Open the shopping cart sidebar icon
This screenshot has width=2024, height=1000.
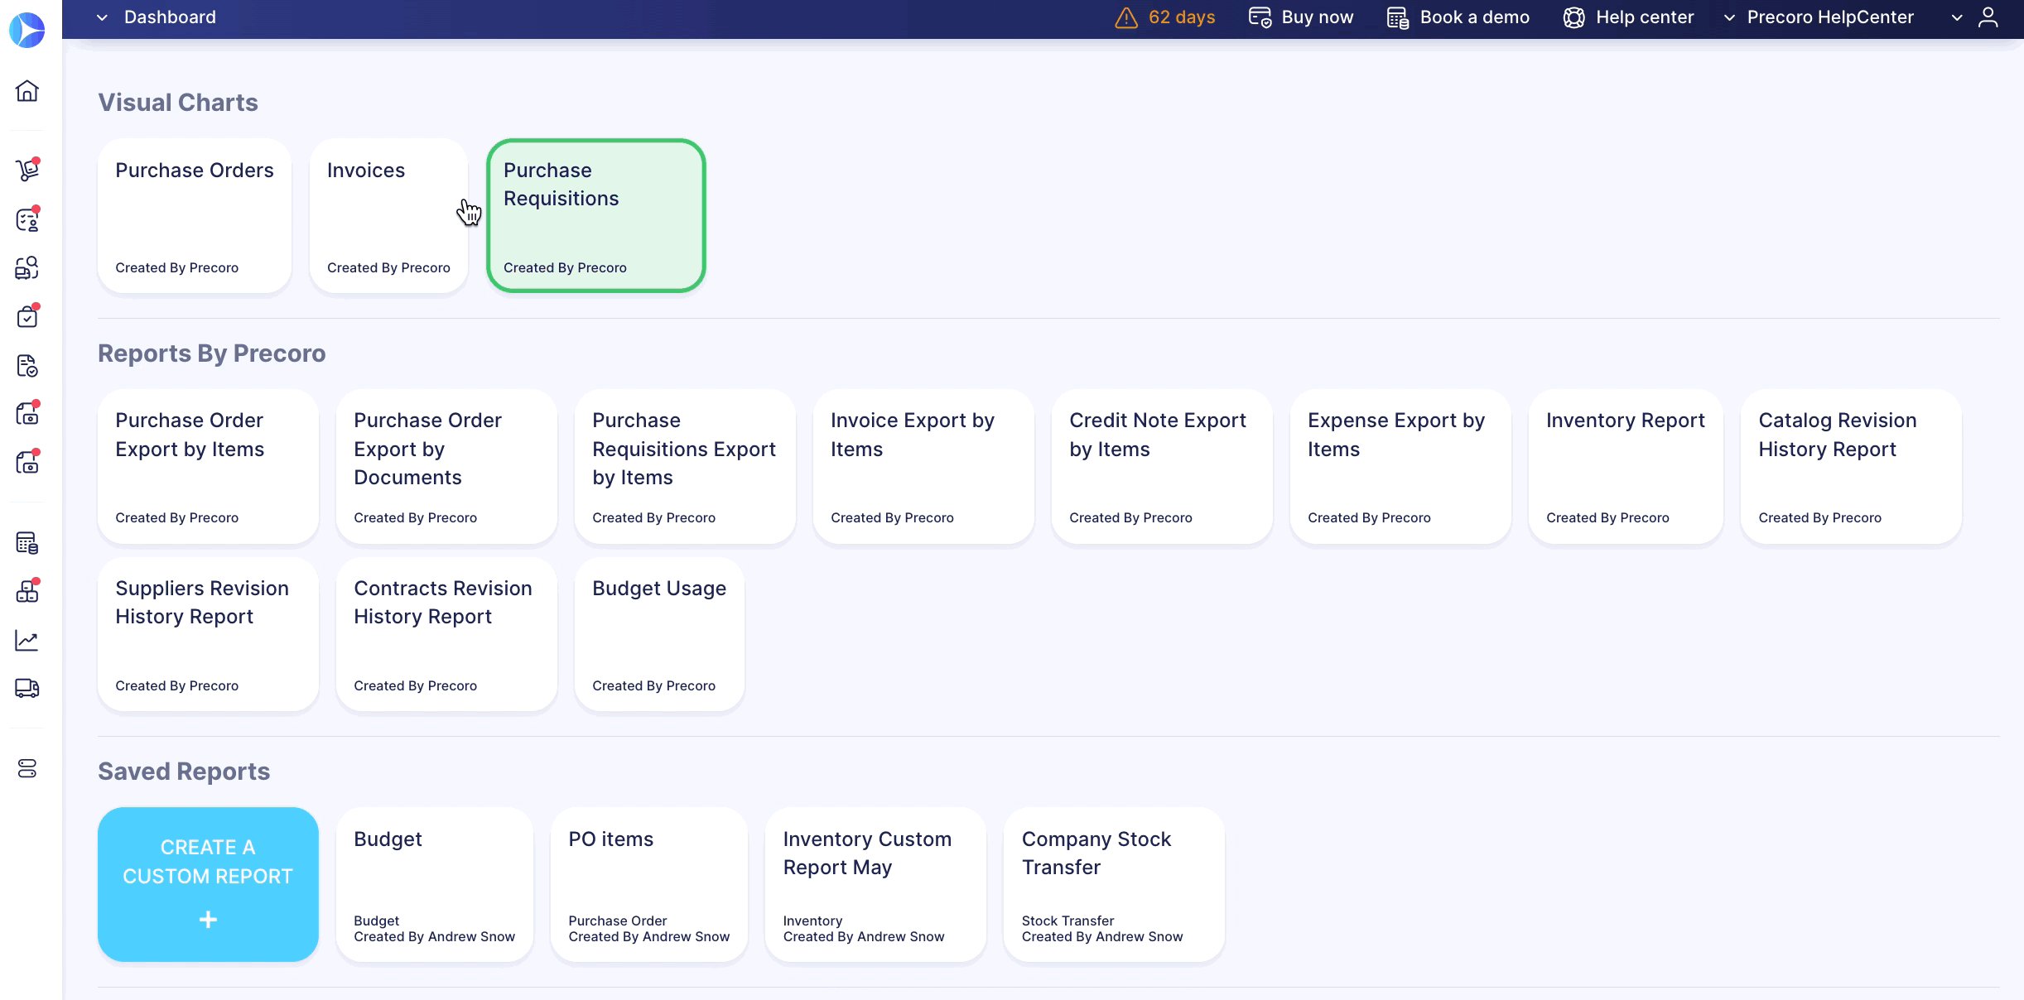coord(27,170)
